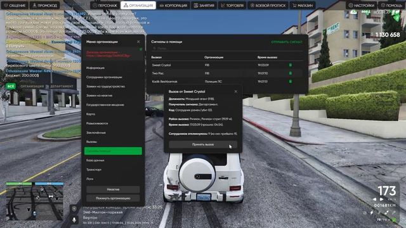Open Настройки from the top bar
This screenshot has width=406, height=228.
361,6
